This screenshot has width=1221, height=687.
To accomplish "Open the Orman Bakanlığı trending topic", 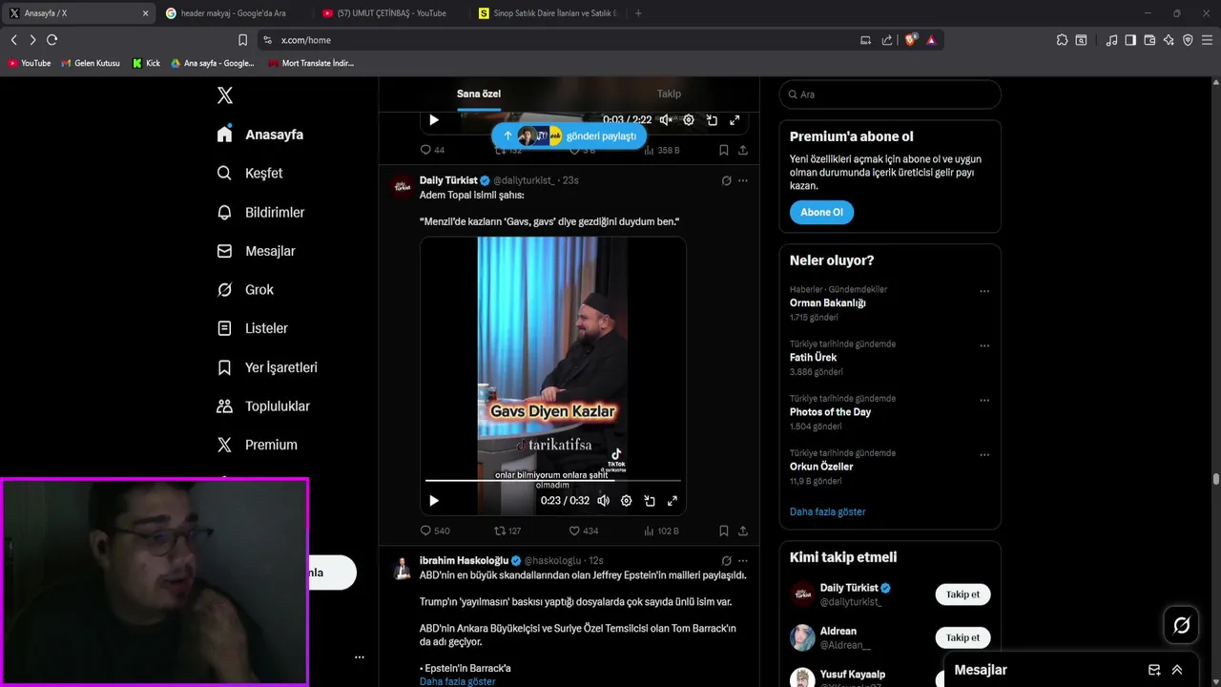I will pos(827,302).
